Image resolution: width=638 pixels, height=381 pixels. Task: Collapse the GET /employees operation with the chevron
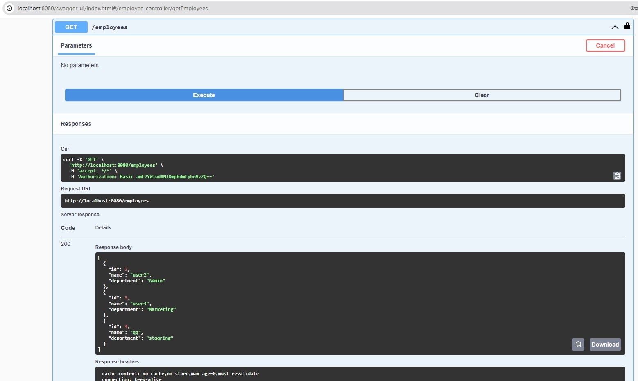click(615, 27)
